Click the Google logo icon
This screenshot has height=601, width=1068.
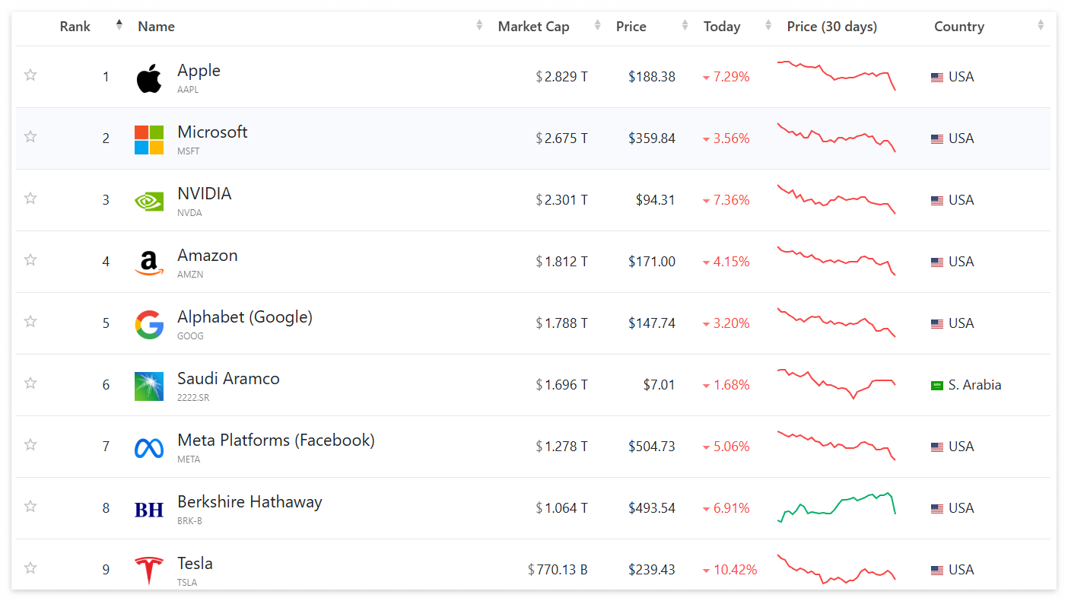tap(149, 325)
